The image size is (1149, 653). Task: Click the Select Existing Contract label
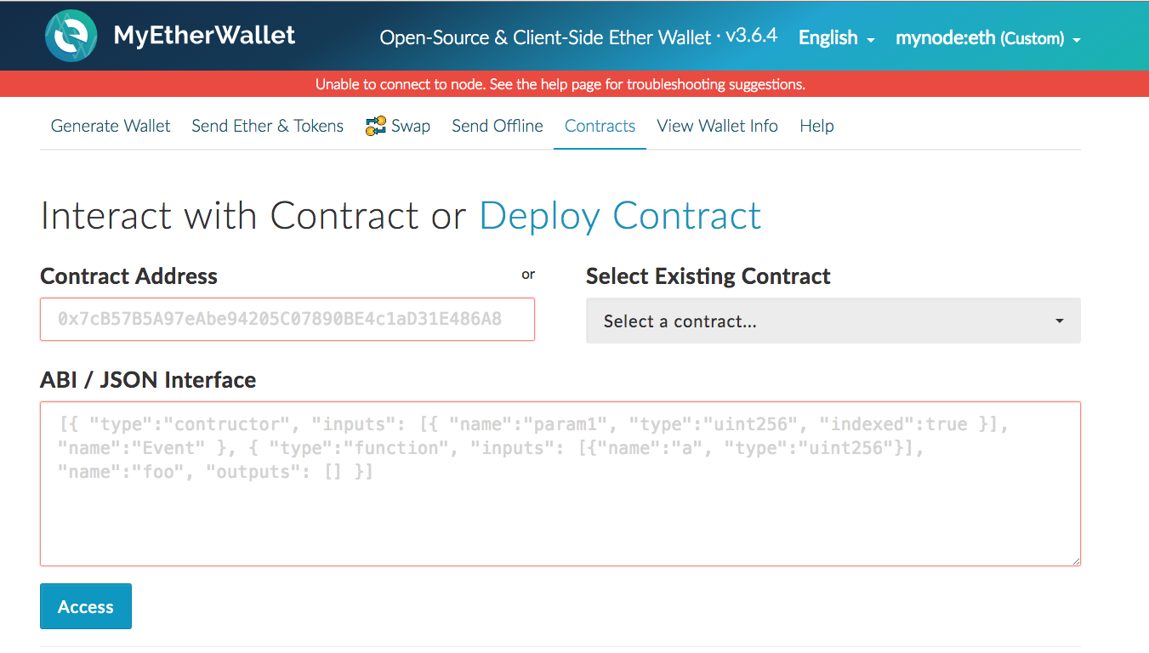pos(708,276)
